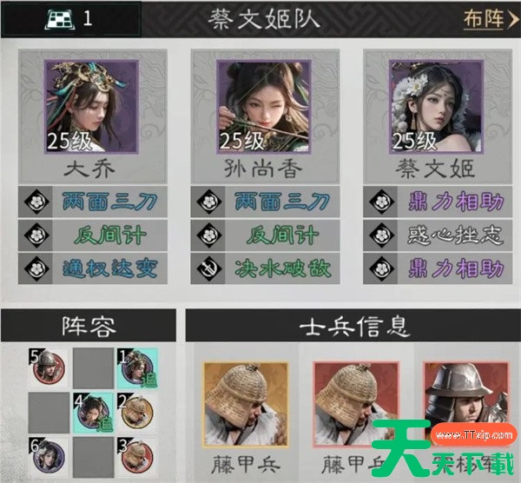This screenshot has height=483, width=521.
Task: Open 大乔's 反间计 skill slot
Action: point(93,235)
